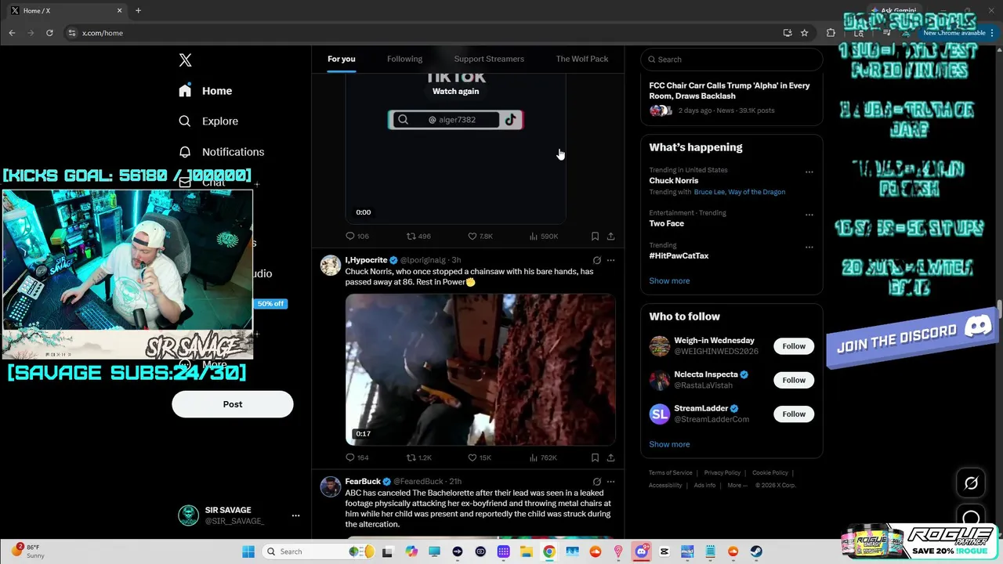Click Watch again on the video

(x=455, y=91)
